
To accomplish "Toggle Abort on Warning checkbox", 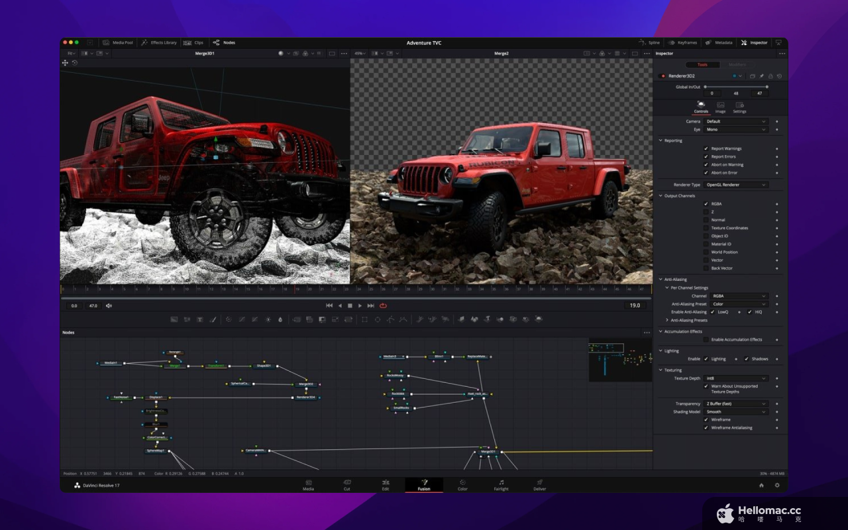I will tap(706, 164).
